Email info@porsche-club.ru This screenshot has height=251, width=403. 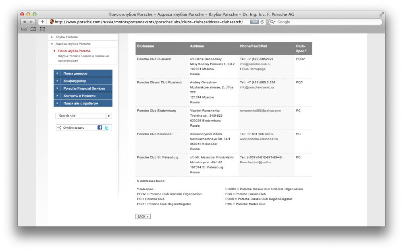(255, 64)
